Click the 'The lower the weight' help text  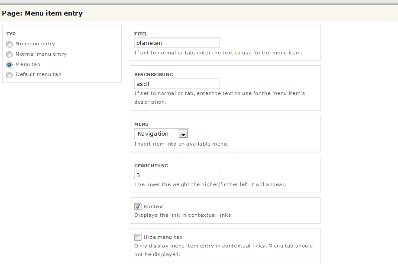210,184
